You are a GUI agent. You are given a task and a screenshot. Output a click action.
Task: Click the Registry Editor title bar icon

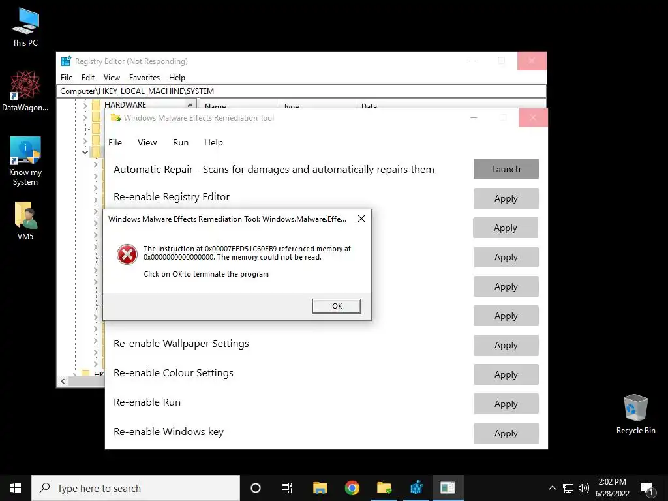(66, 61)
